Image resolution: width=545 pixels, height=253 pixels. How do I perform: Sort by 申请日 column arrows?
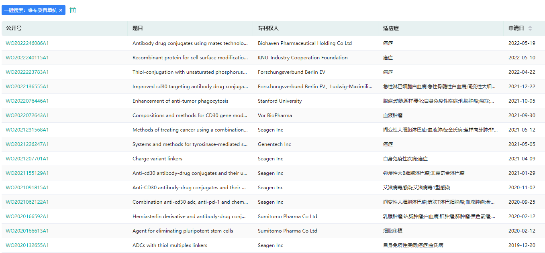pos(530,28)
